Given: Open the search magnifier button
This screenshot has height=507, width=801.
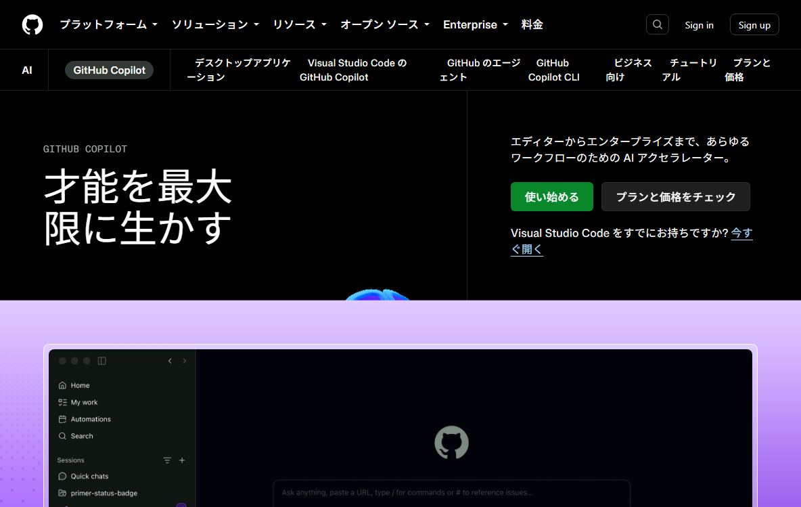Looking at the screenshot, I should (x=657, y=24).
